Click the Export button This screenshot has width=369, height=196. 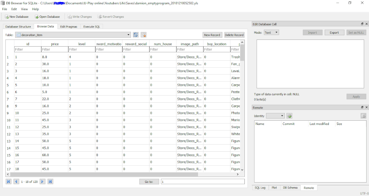[x=334, y=32]
